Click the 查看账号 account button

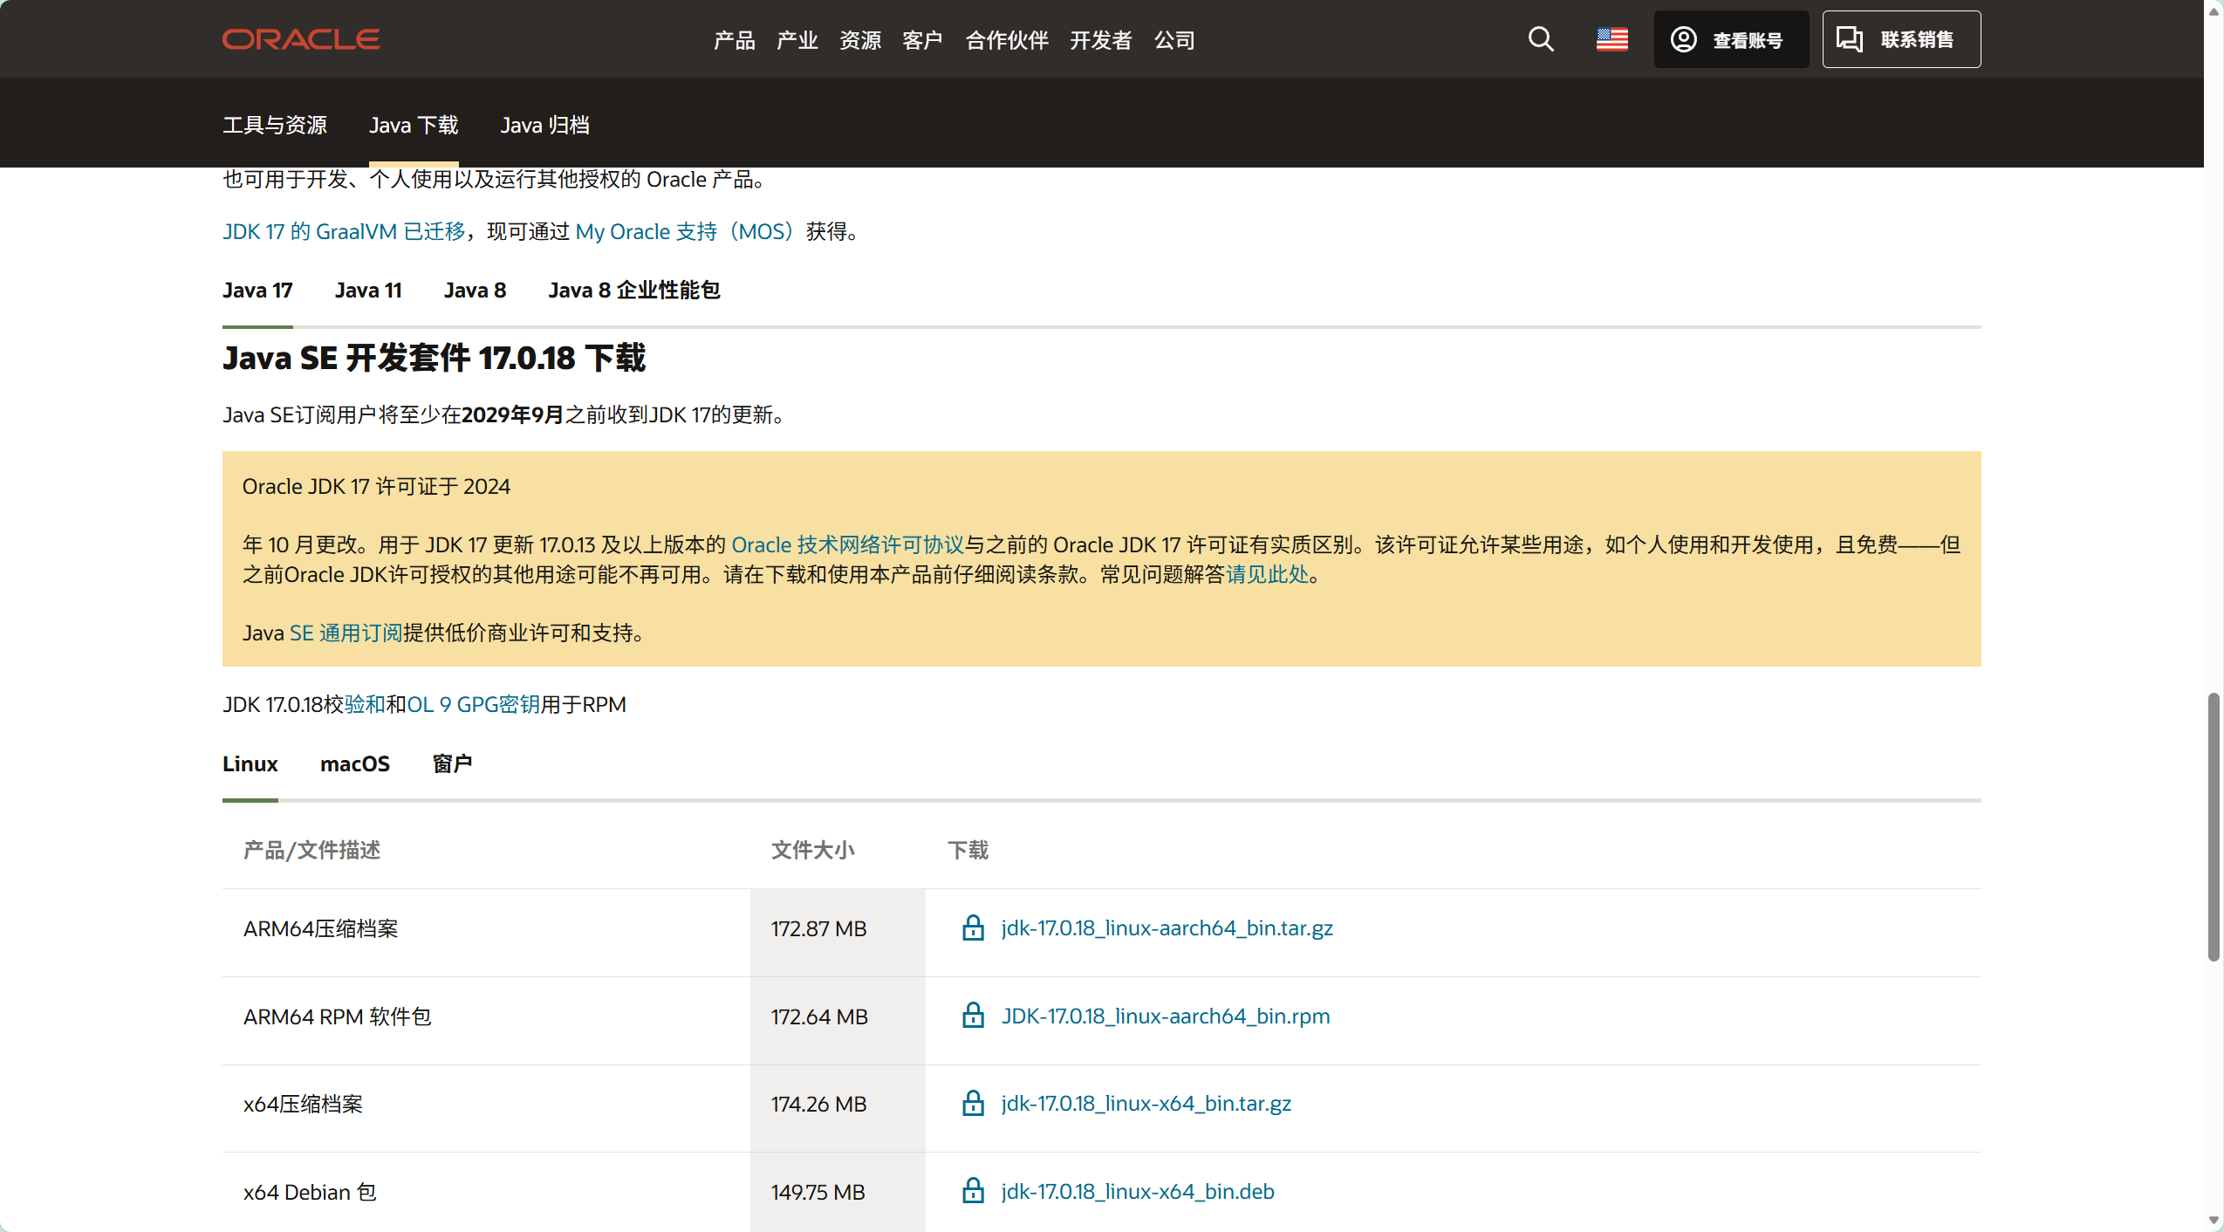tap(1730, 39)
